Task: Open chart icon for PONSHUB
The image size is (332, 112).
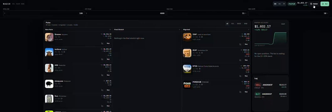Action: coord(240,92)
